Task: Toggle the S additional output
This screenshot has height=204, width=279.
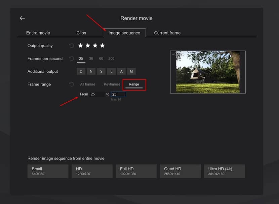Action: (101, 71)
